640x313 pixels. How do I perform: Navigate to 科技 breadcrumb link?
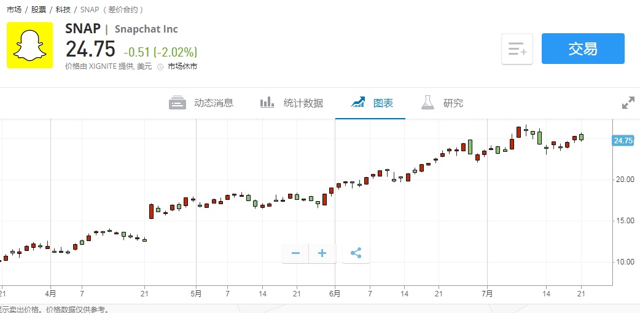pos(63,10)
